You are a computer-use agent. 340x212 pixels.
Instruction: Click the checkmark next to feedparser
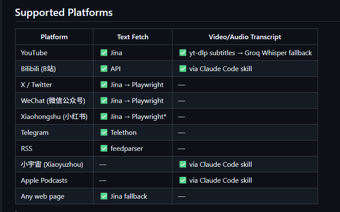click(104, 148)
